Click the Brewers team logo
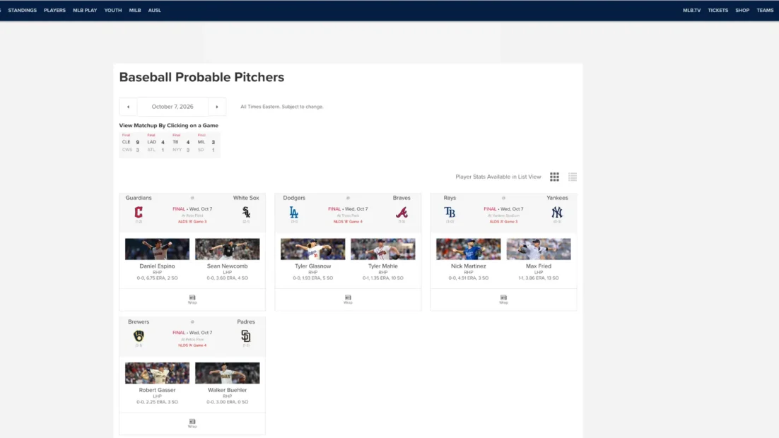Viewport: 779px width, 438px height. point(139,336)
